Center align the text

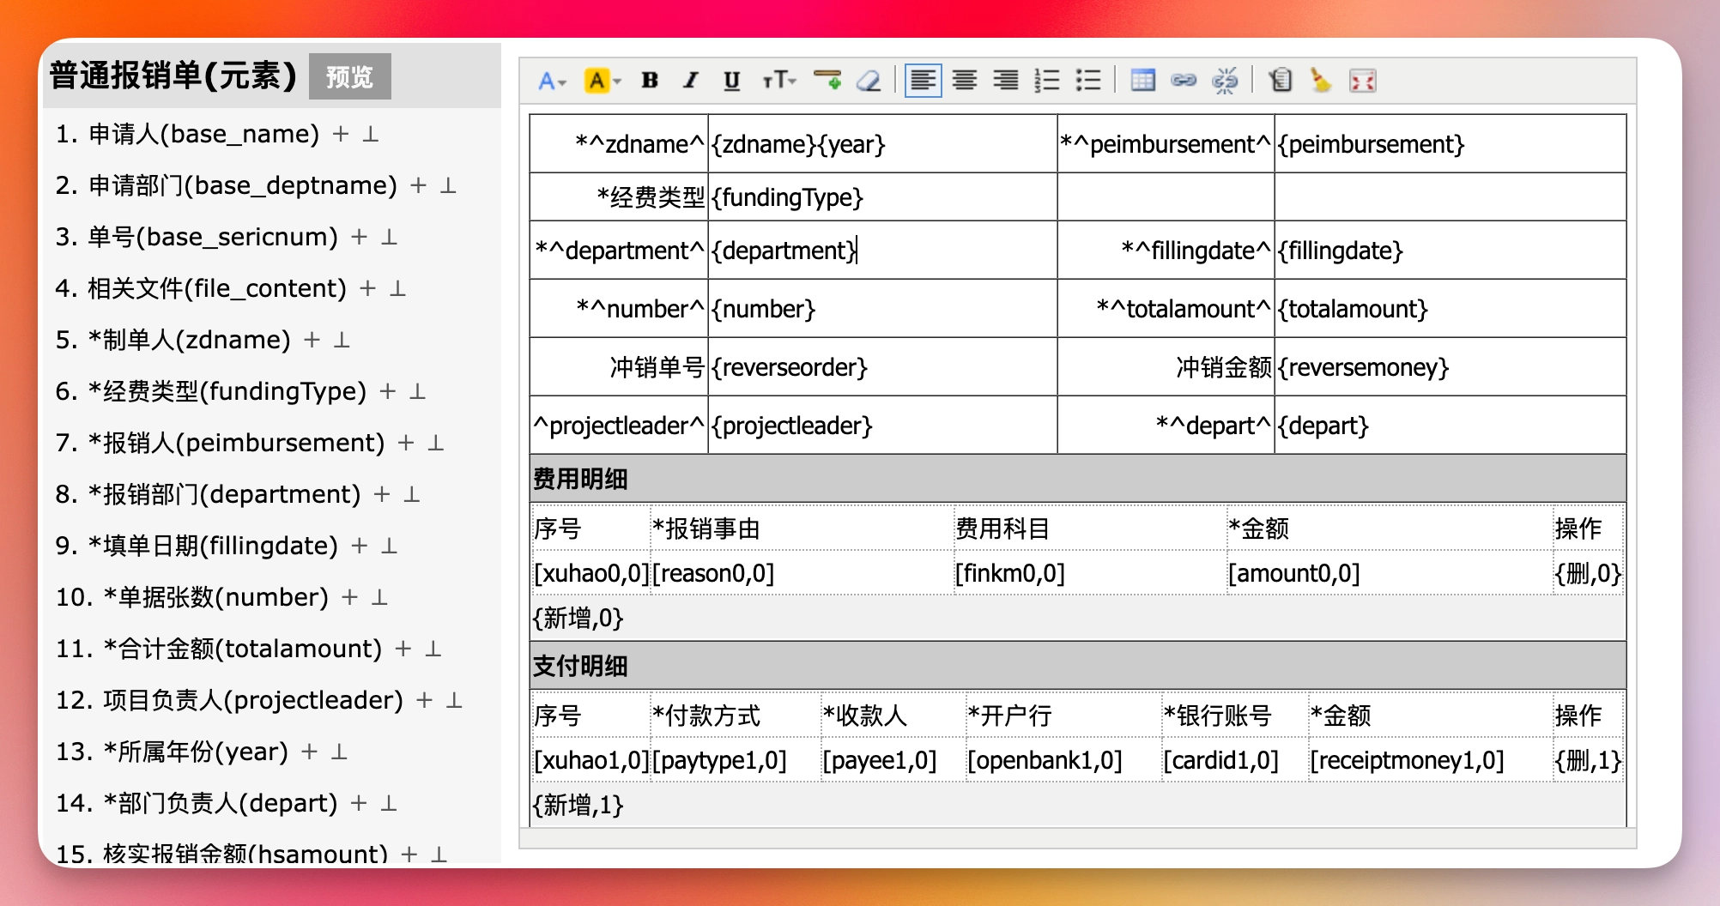pos(965,81)
